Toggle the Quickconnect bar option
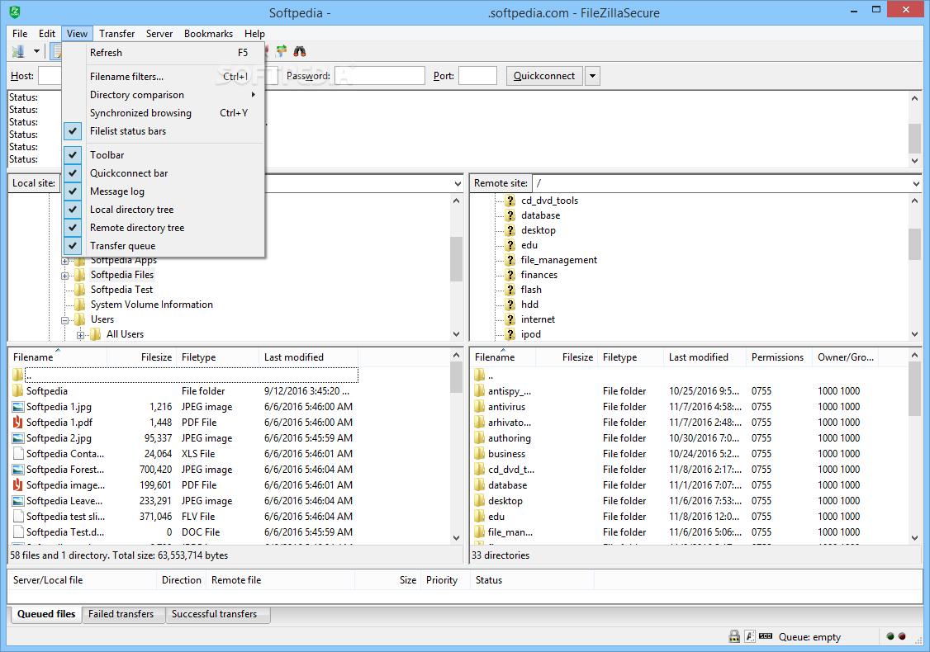Screen dimensions: 930x652 [x=164, y=173]
